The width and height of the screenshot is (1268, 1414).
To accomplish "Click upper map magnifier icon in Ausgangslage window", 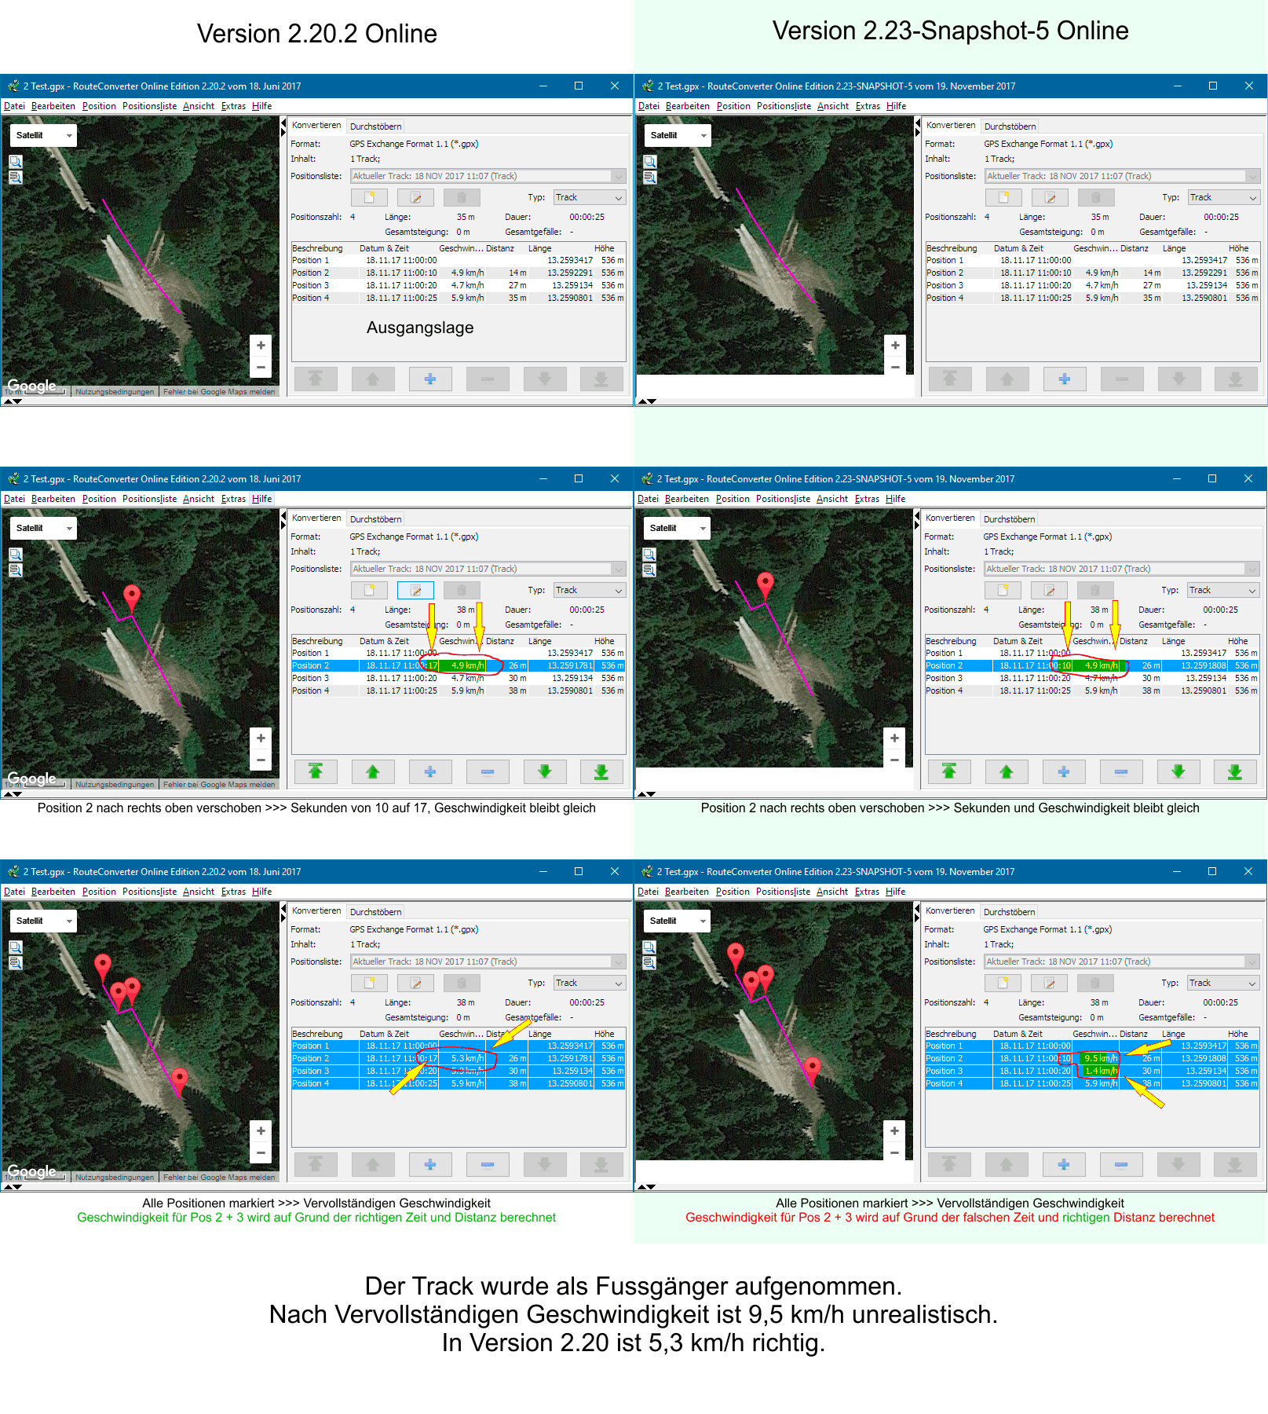I will tap(16, 162).
